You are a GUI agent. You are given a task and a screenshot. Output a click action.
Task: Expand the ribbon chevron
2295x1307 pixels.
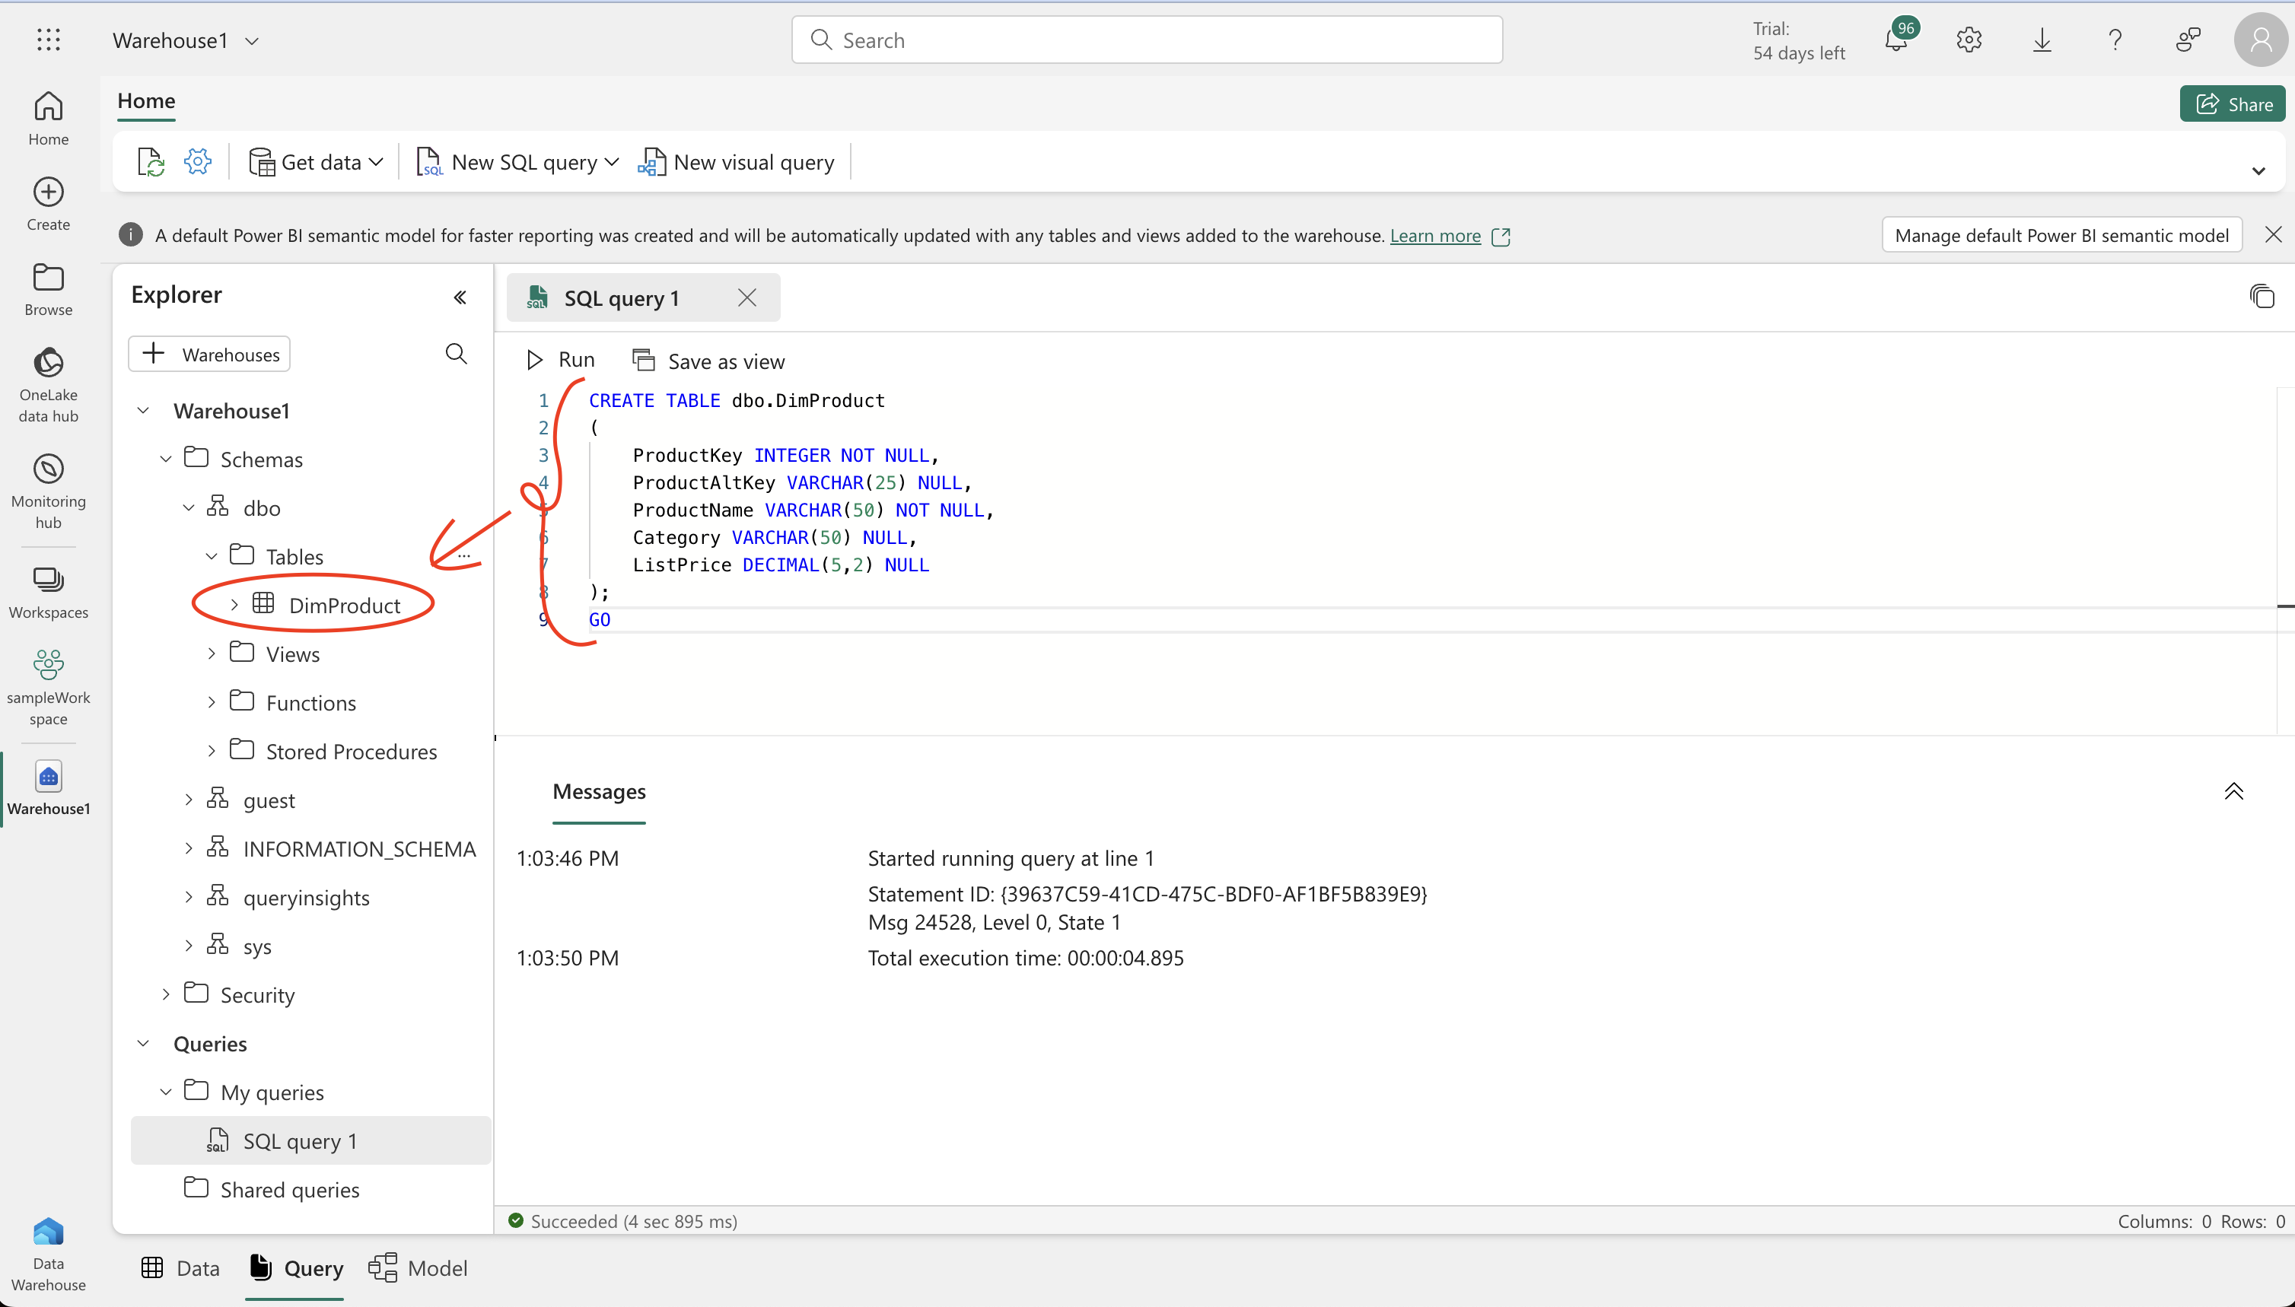(x=2258, y=170)
